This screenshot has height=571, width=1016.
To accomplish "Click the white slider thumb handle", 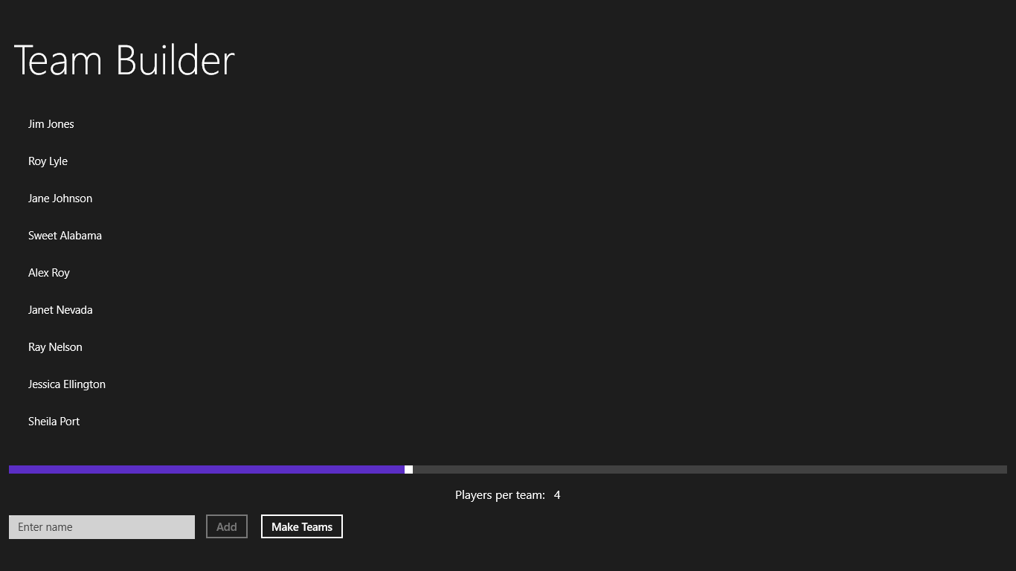I will point(408,469).
